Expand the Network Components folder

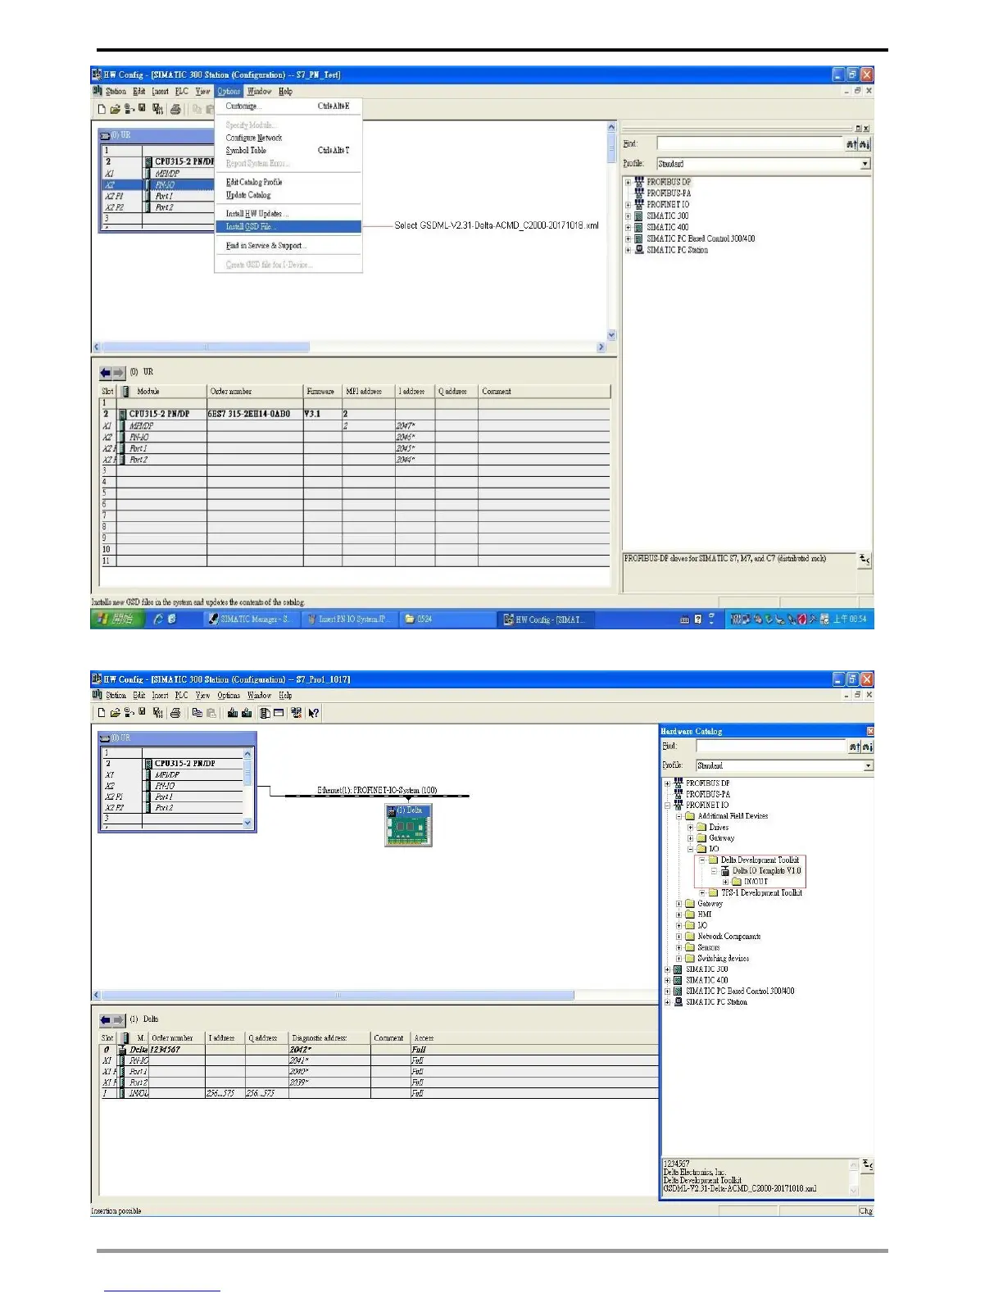(x=678, y=937)
